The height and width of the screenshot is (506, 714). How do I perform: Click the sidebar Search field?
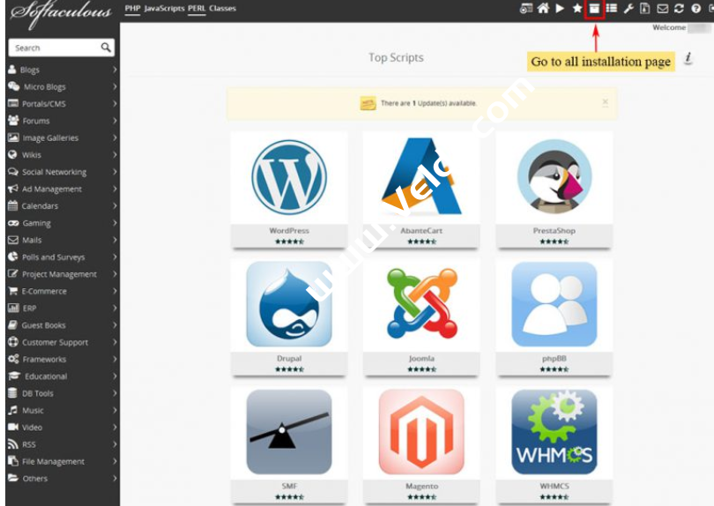click(53, 48)
